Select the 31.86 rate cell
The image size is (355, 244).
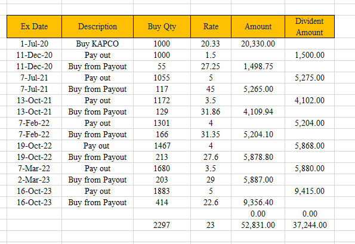click(211, 112)
